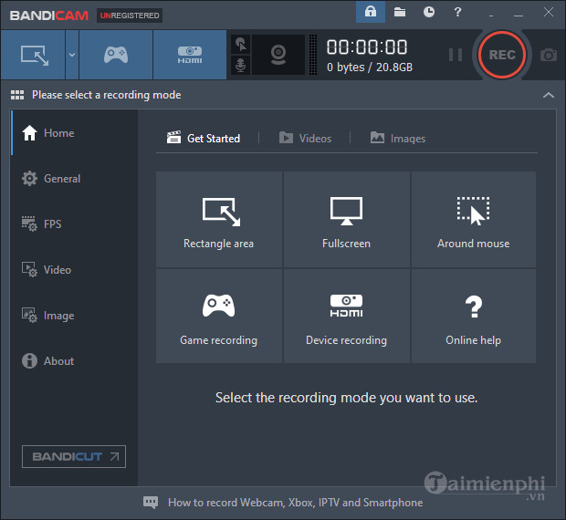Click the lock registration icon
This screenshot has height=520, width=566.
(x=371, y=12)
